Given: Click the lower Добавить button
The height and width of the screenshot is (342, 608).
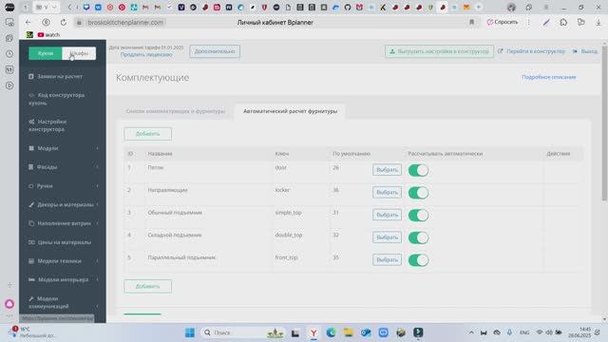Looking at the screenshot, I should tap(148, 286).
